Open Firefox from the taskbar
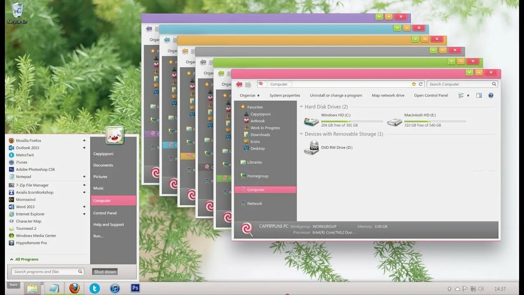 (x=74, y=288)
